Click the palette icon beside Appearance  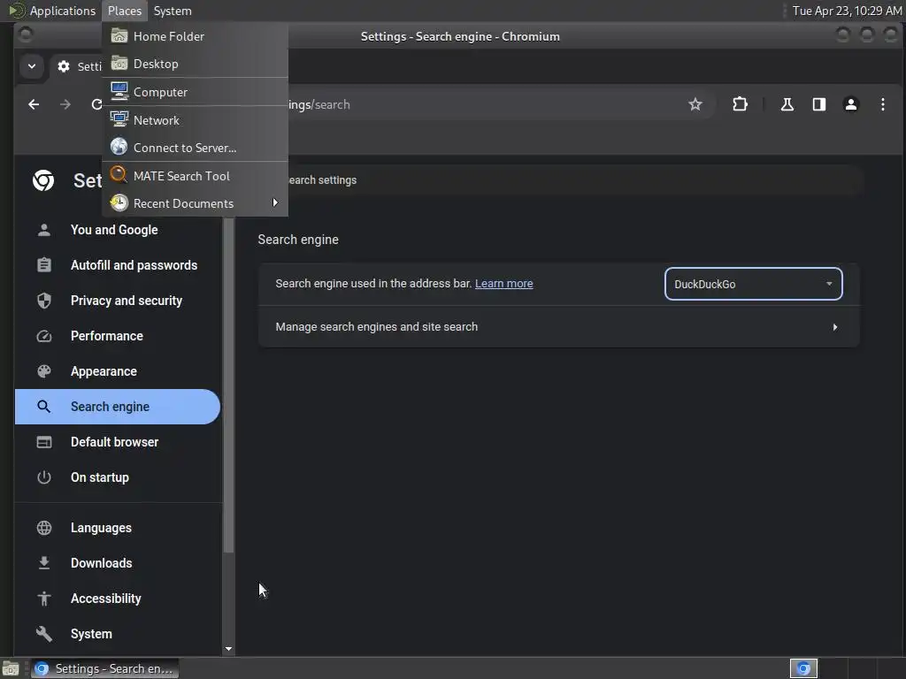pyautogui.click(x=44, y=371)
